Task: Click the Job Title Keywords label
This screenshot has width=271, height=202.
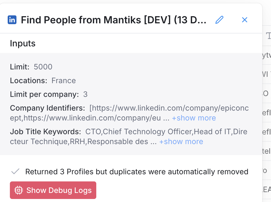Action: point(46,132)
